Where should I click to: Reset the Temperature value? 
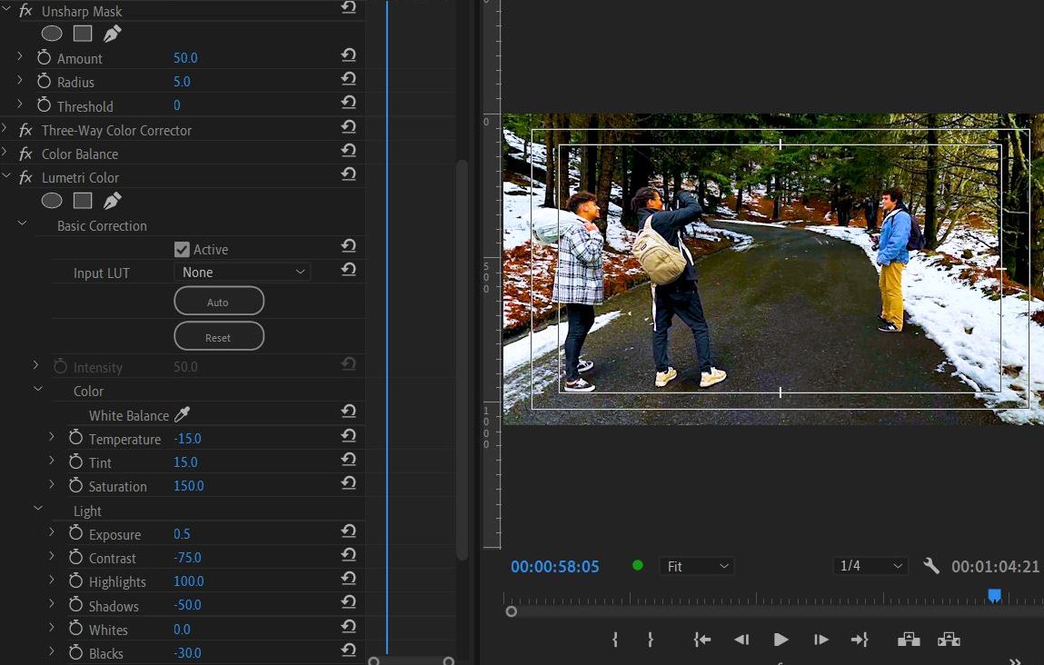tap(348, 435)
